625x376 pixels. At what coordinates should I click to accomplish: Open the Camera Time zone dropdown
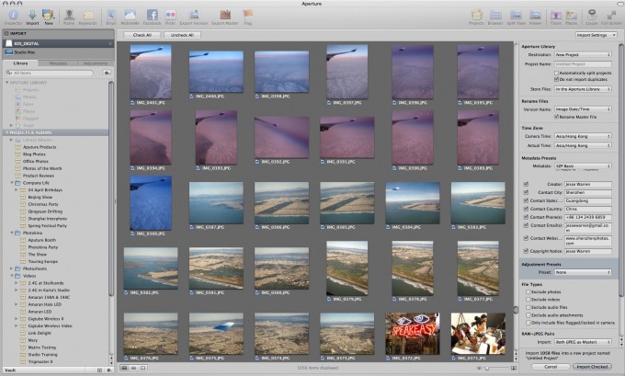pos(583,136)
